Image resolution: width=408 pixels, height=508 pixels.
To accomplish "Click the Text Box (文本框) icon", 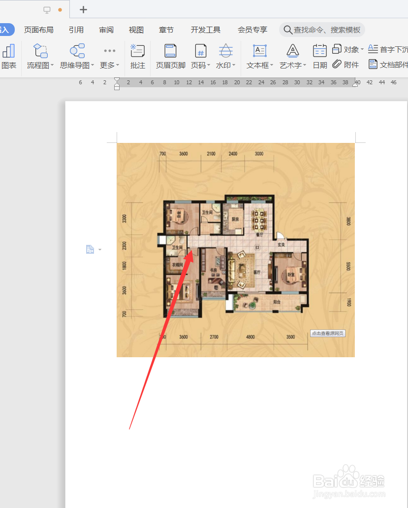I will pyautogui.click(x=260, y=51).
